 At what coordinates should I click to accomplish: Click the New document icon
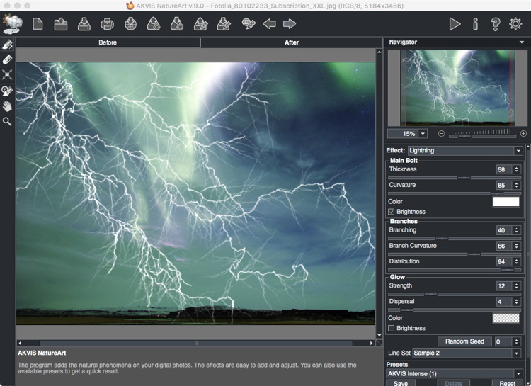pyautogui.click(x=38, y=24)
